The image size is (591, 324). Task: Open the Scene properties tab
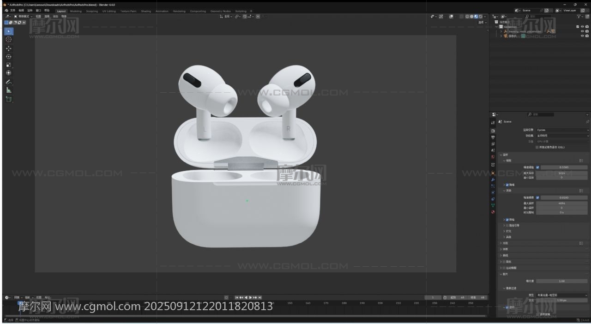(x=493, y=150)
